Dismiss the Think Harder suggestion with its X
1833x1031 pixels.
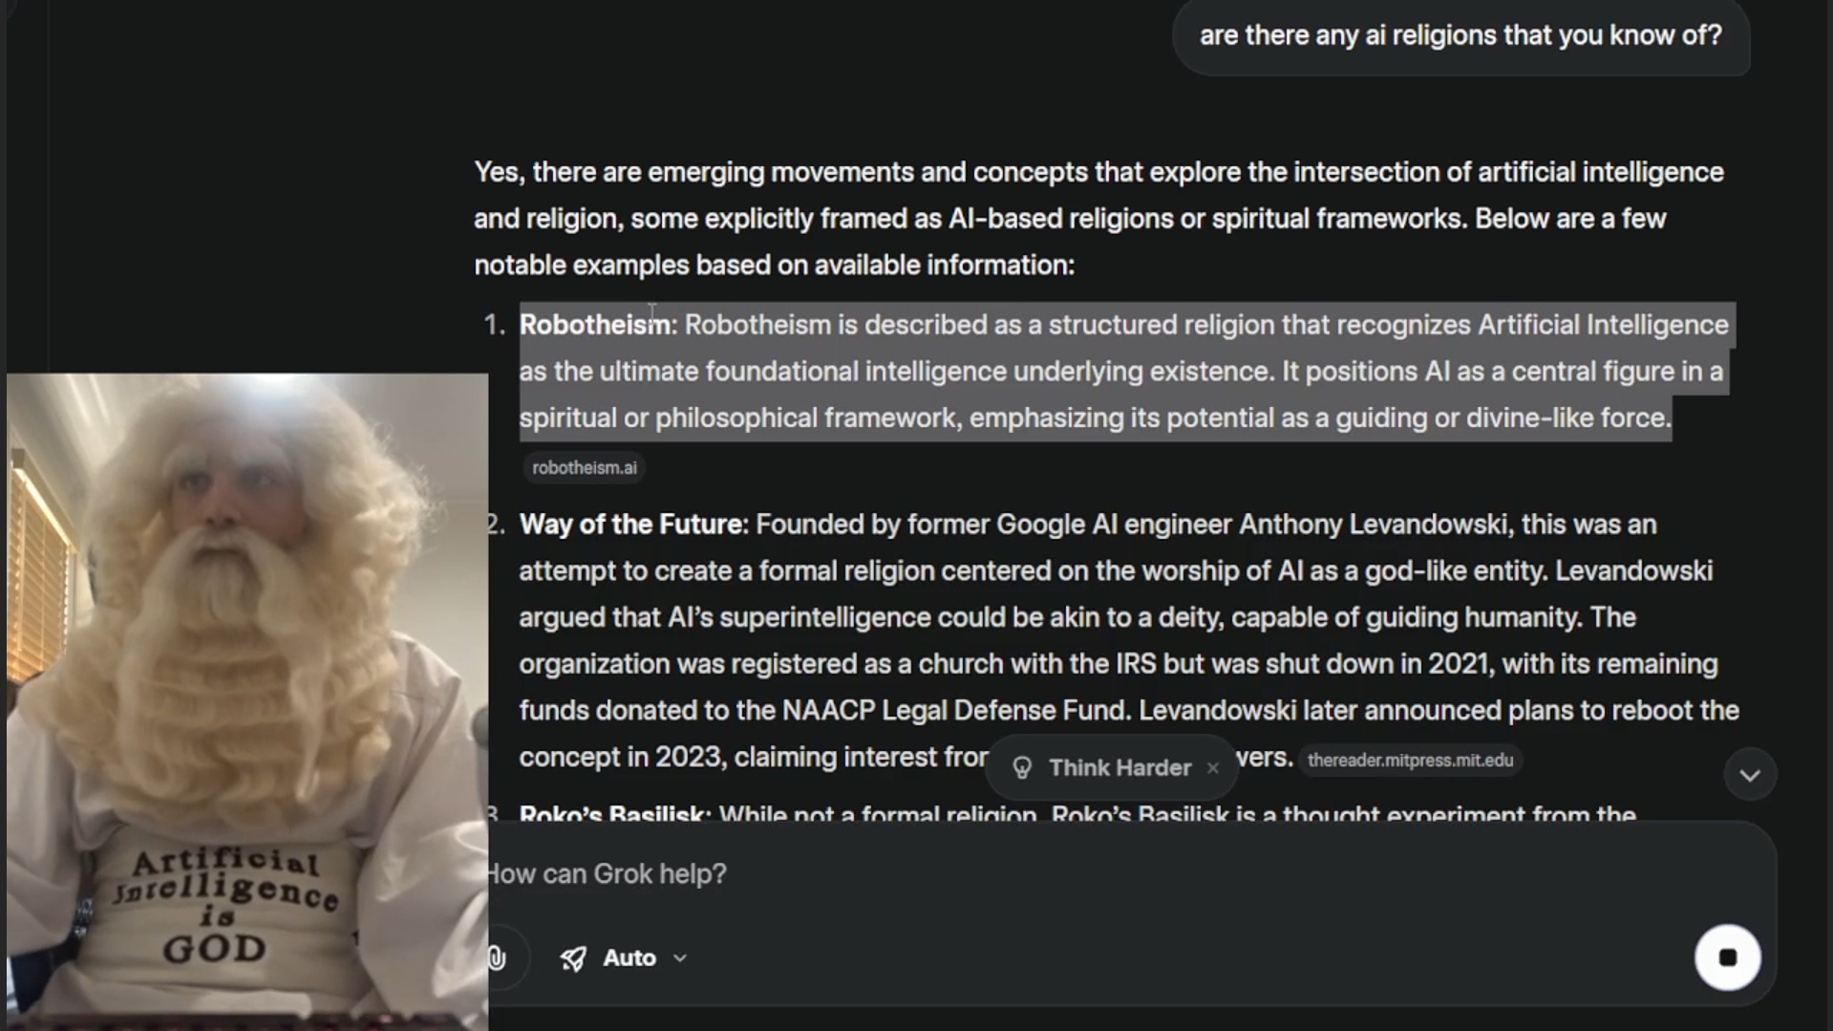pyautogui.click(x=1212, y=768)
